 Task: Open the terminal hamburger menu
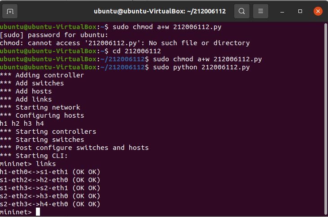pyautogui.click(x=261, y=11)
